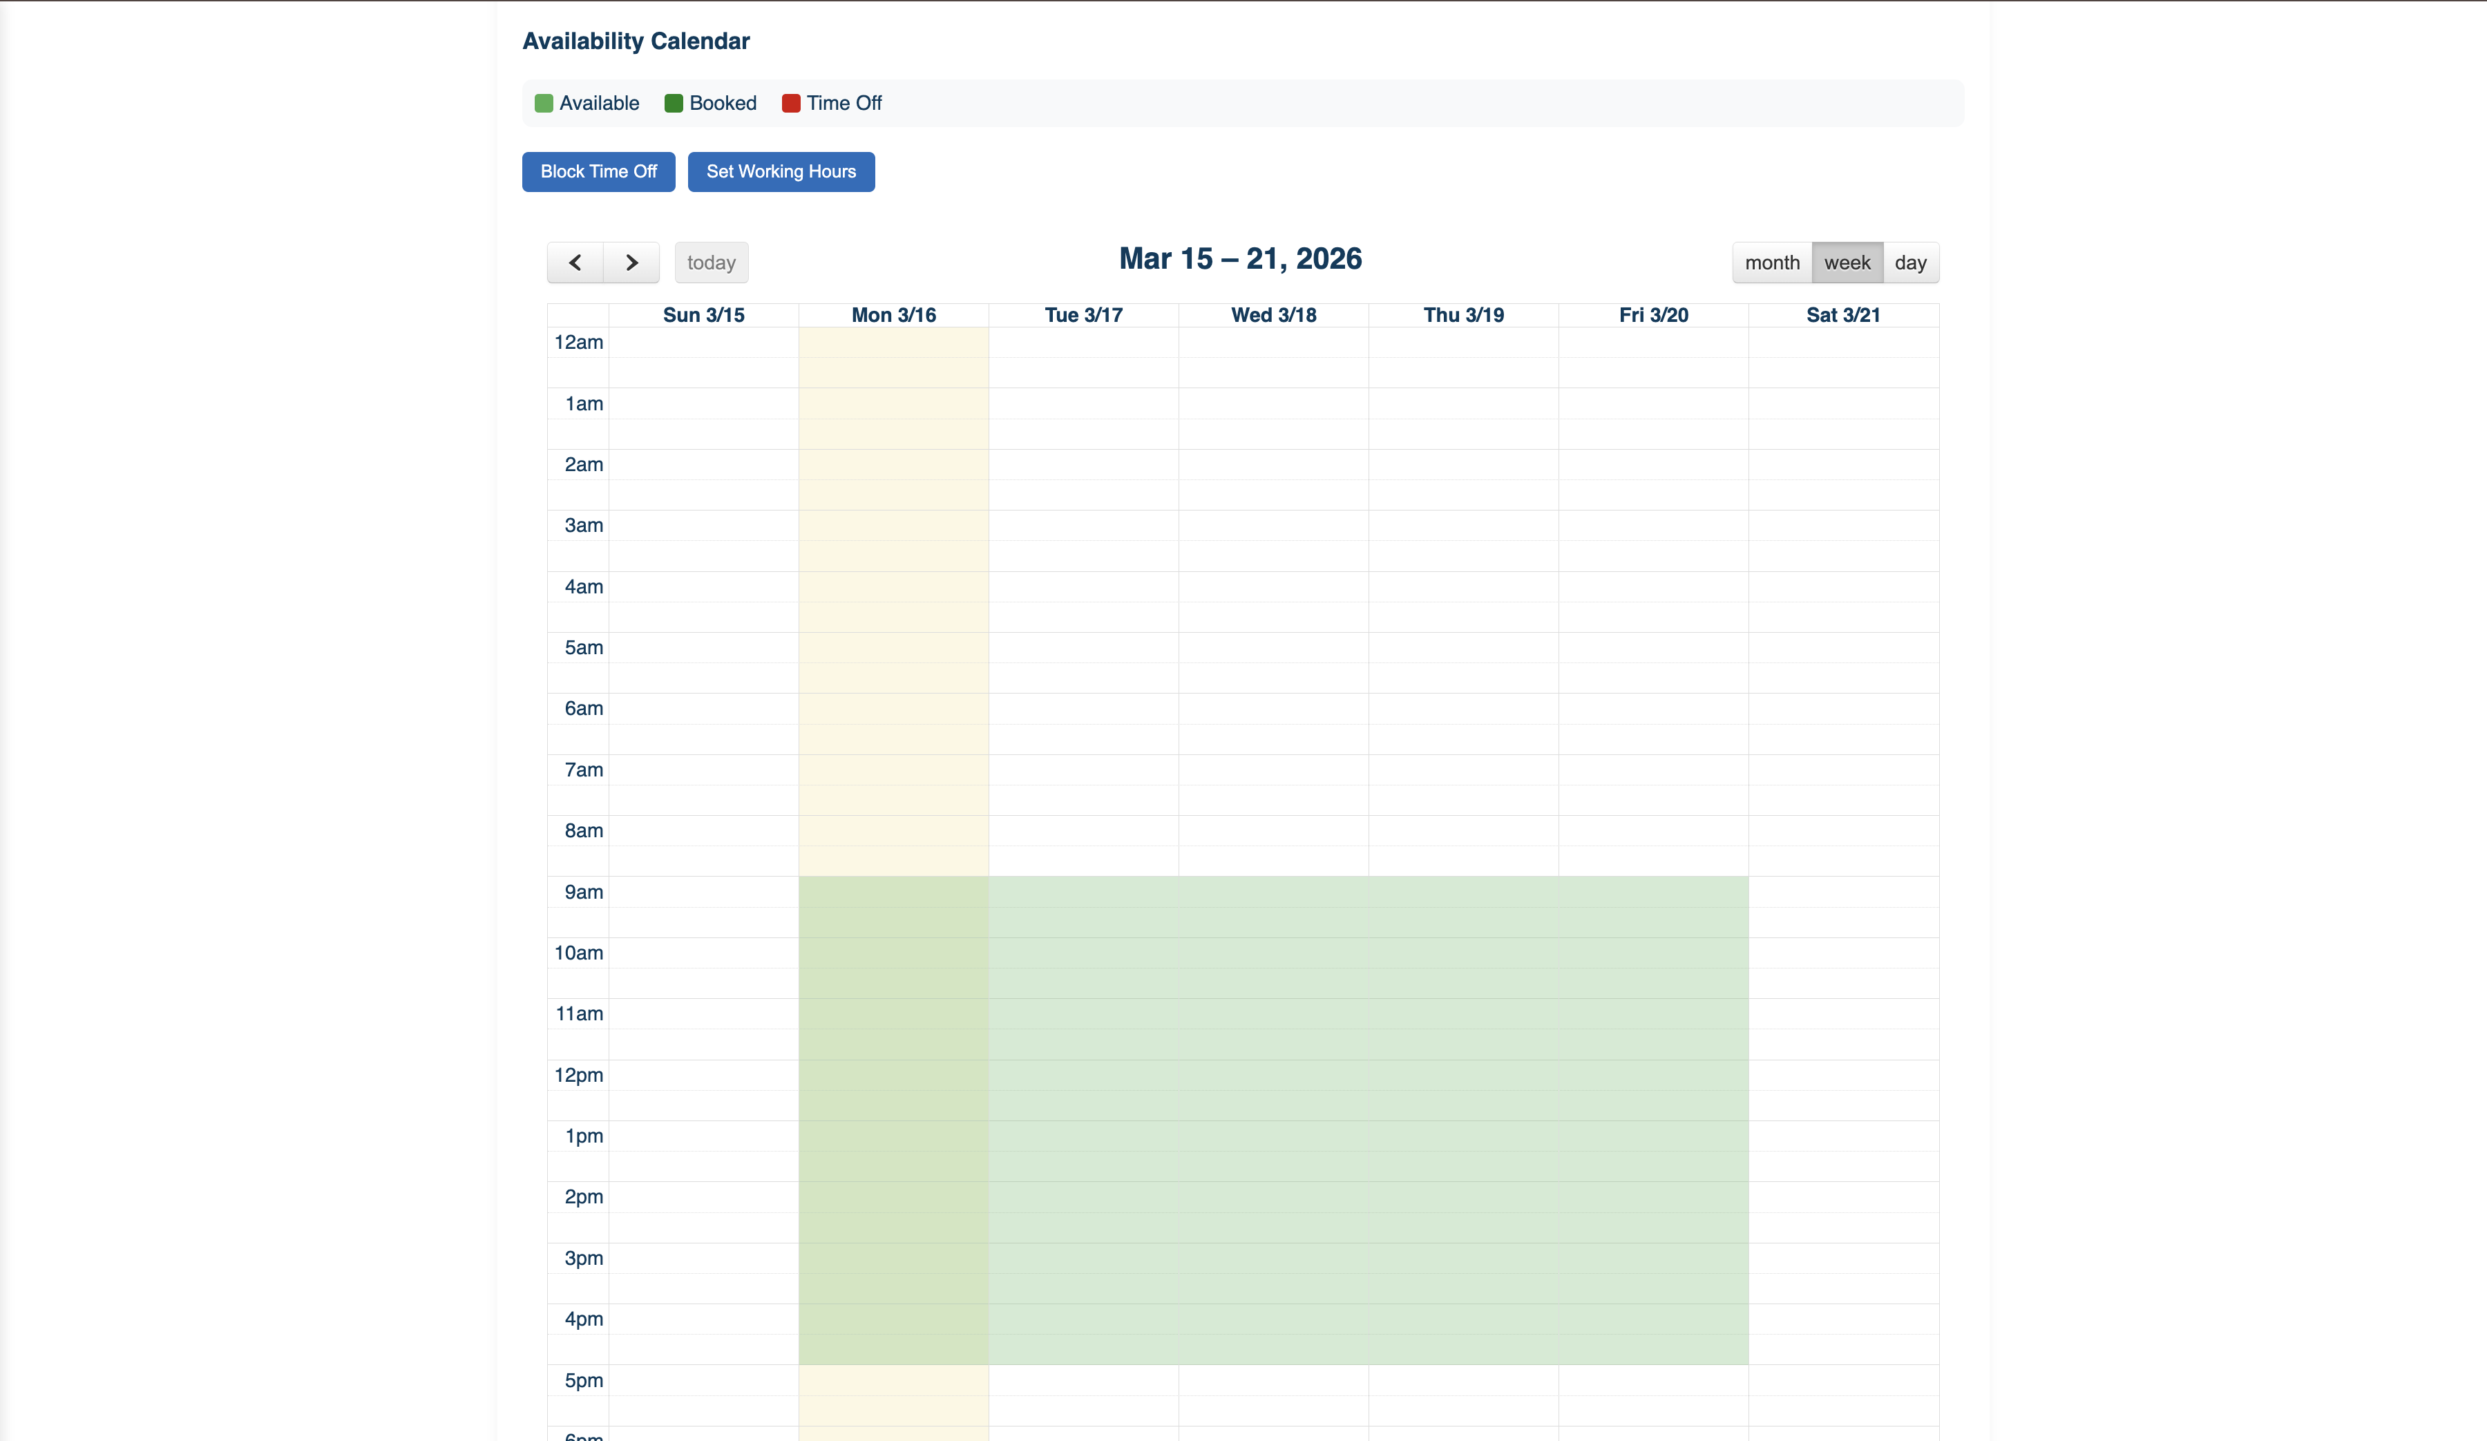
Task: Jump to today using the today button
Action: (711, 263)
